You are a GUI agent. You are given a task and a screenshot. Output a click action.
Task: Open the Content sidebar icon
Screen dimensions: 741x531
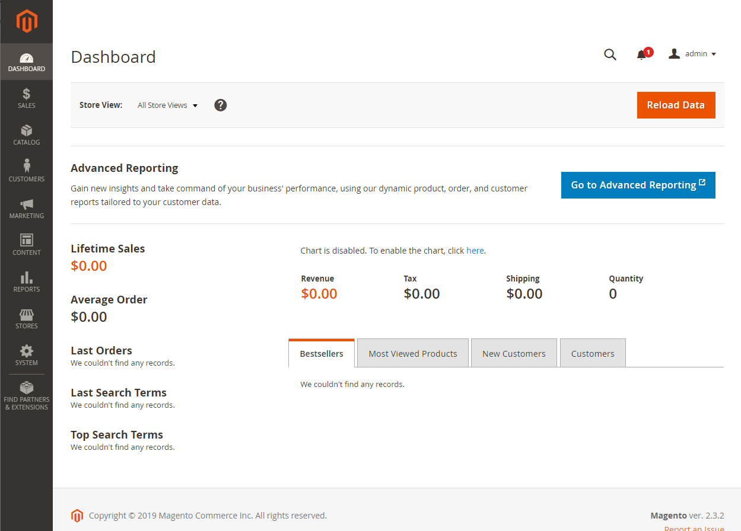pos(26,244)
